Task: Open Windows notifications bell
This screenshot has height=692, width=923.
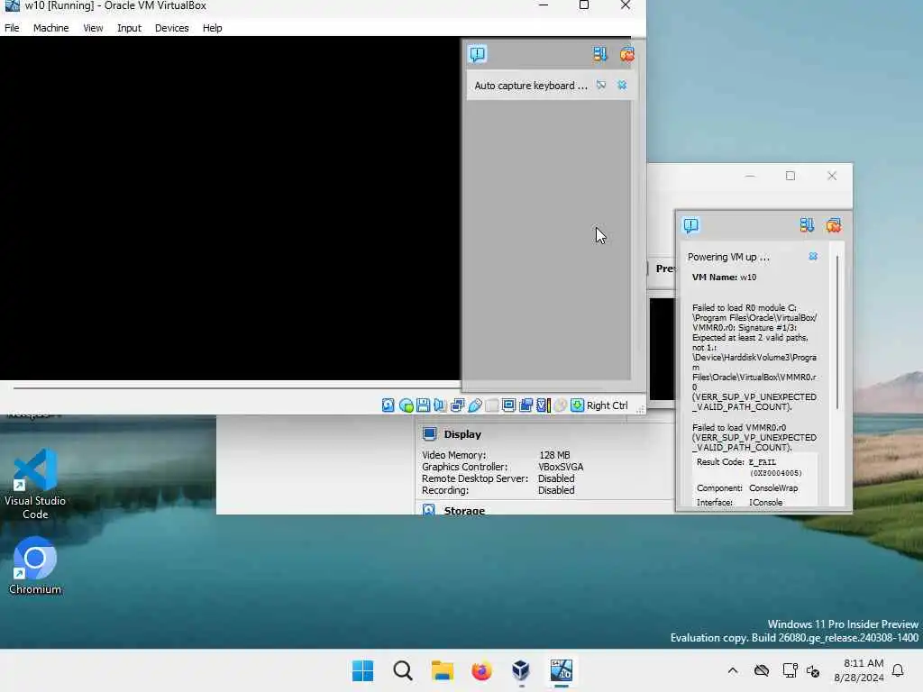Action: (x=899, y=670)
